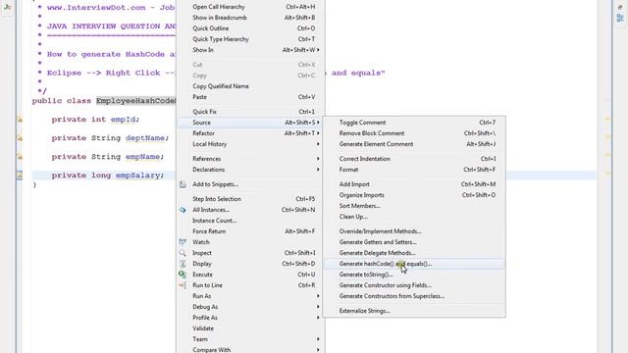
Task: Expand the Team submenu
Action: click(318, 339)
